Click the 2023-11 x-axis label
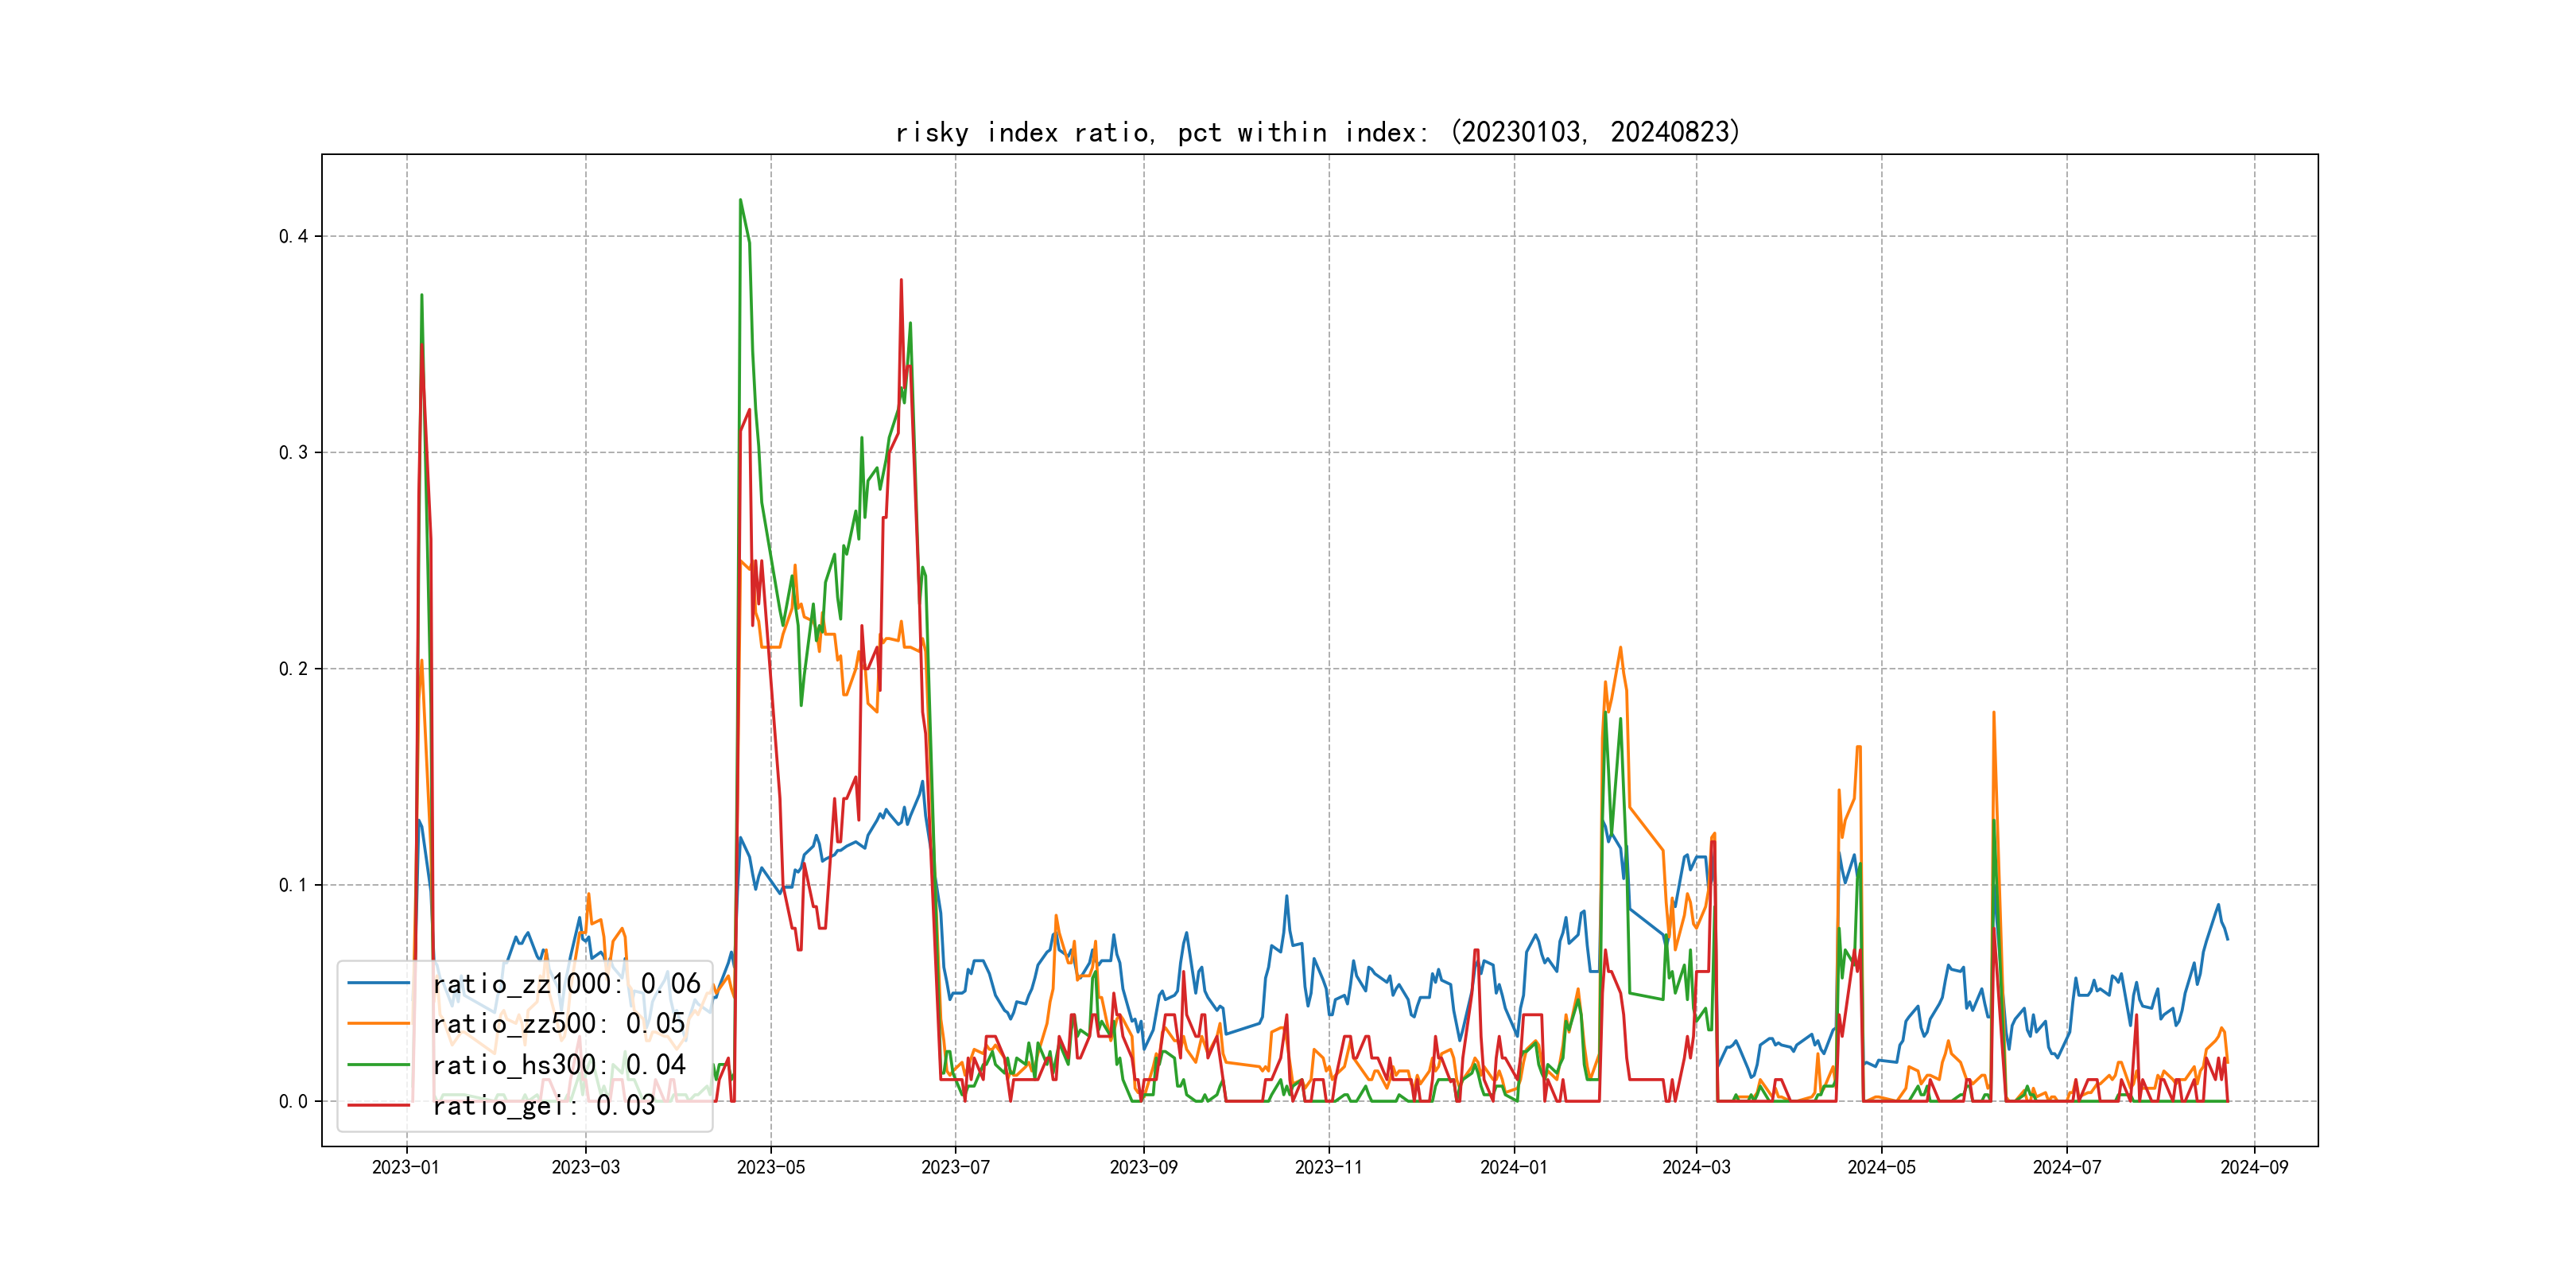 (x=1328, y=1167)
